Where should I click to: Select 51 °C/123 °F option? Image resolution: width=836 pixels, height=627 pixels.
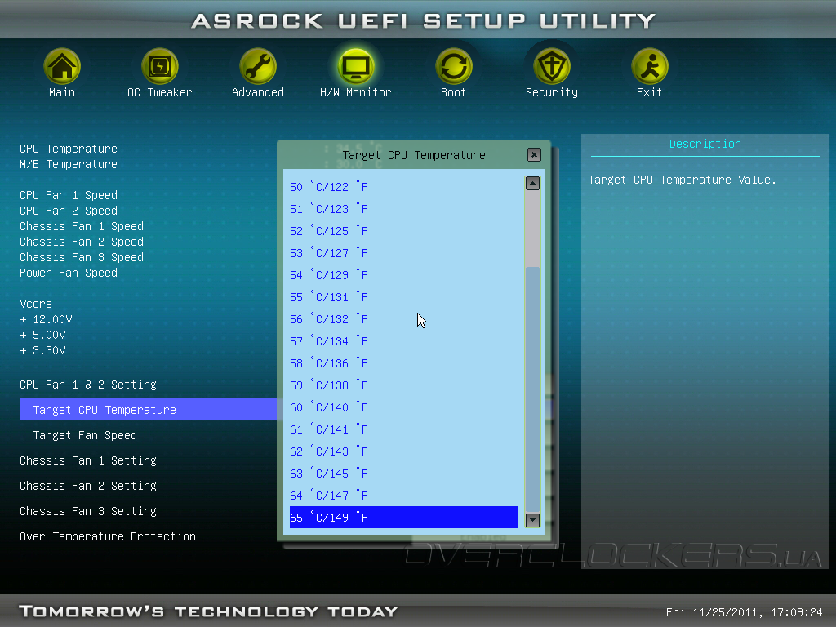pos(403,209)
